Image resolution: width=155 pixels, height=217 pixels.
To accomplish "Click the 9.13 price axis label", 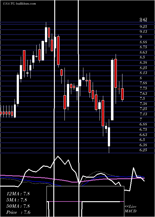I will click(x=143, y=32).
